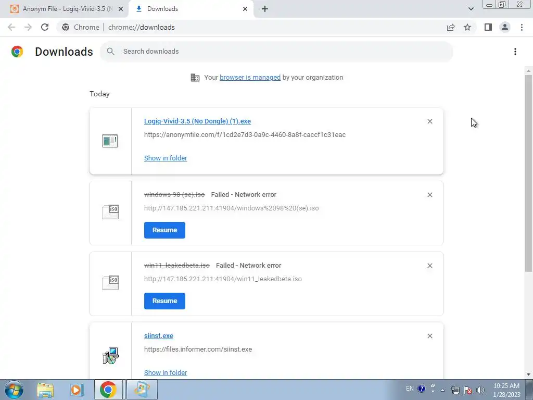Open the side panel icon
This screenshot has height=400, width=533.
pyautogui.click(x=488, y=27)
